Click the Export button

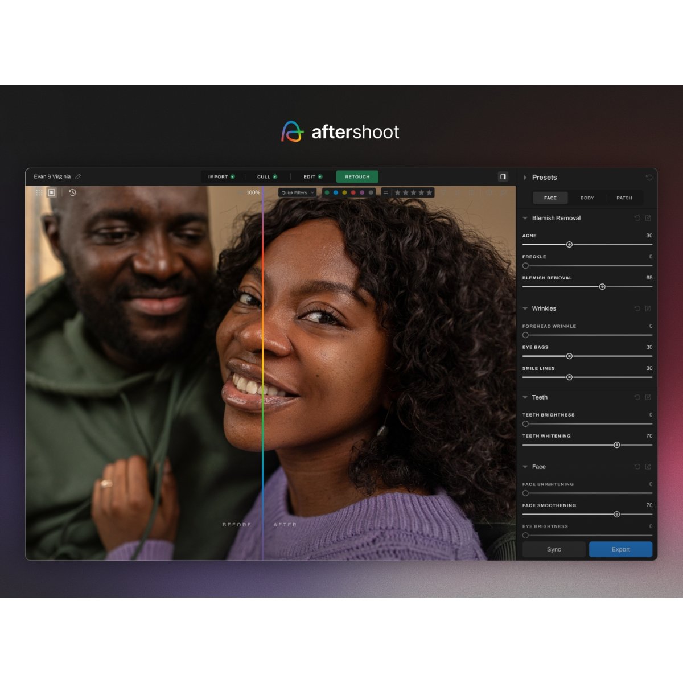(620, 549)
